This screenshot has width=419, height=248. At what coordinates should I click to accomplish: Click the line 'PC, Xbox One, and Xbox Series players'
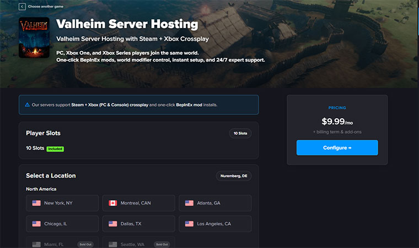127,53
